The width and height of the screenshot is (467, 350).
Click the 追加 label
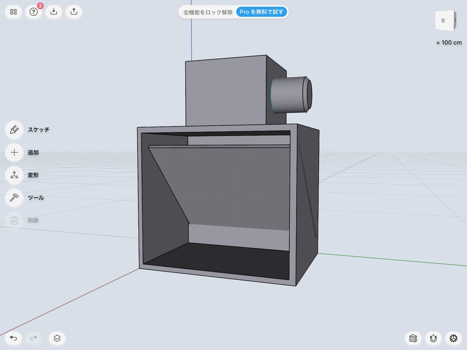[x=33, y=152]
